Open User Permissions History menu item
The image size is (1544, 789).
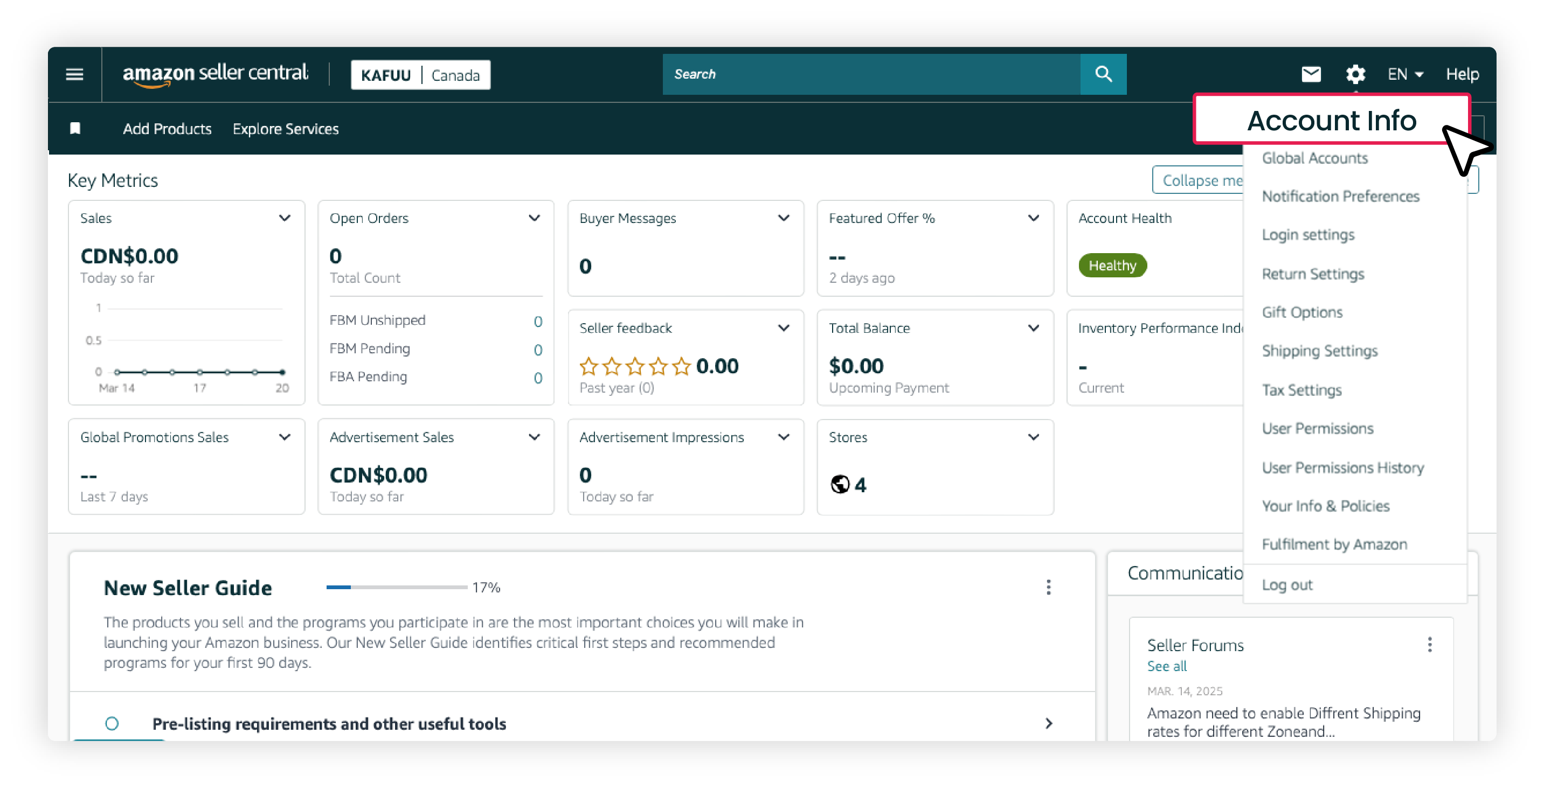[1342, 467]
